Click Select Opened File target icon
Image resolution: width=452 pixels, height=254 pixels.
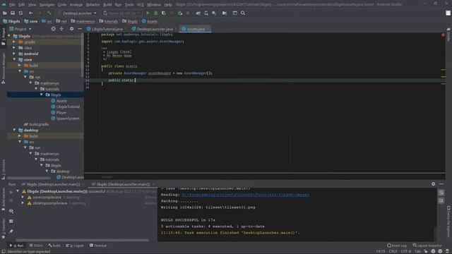point(54,29)
